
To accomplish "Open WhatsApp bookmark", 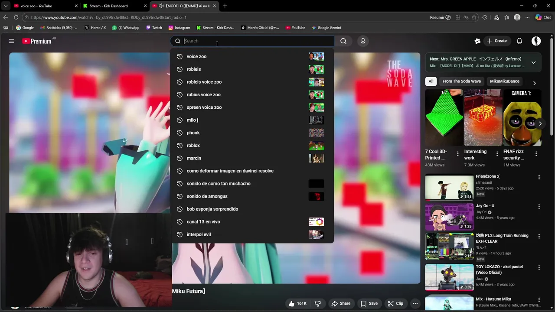I will tap(126, 28).
